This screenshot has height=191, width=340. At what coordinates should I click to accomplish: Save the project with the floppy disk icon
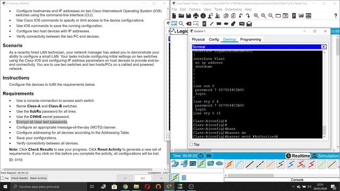[189, 16]
